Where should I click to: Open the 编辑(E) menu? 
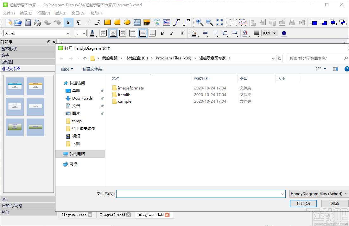(x=26, y=13)
